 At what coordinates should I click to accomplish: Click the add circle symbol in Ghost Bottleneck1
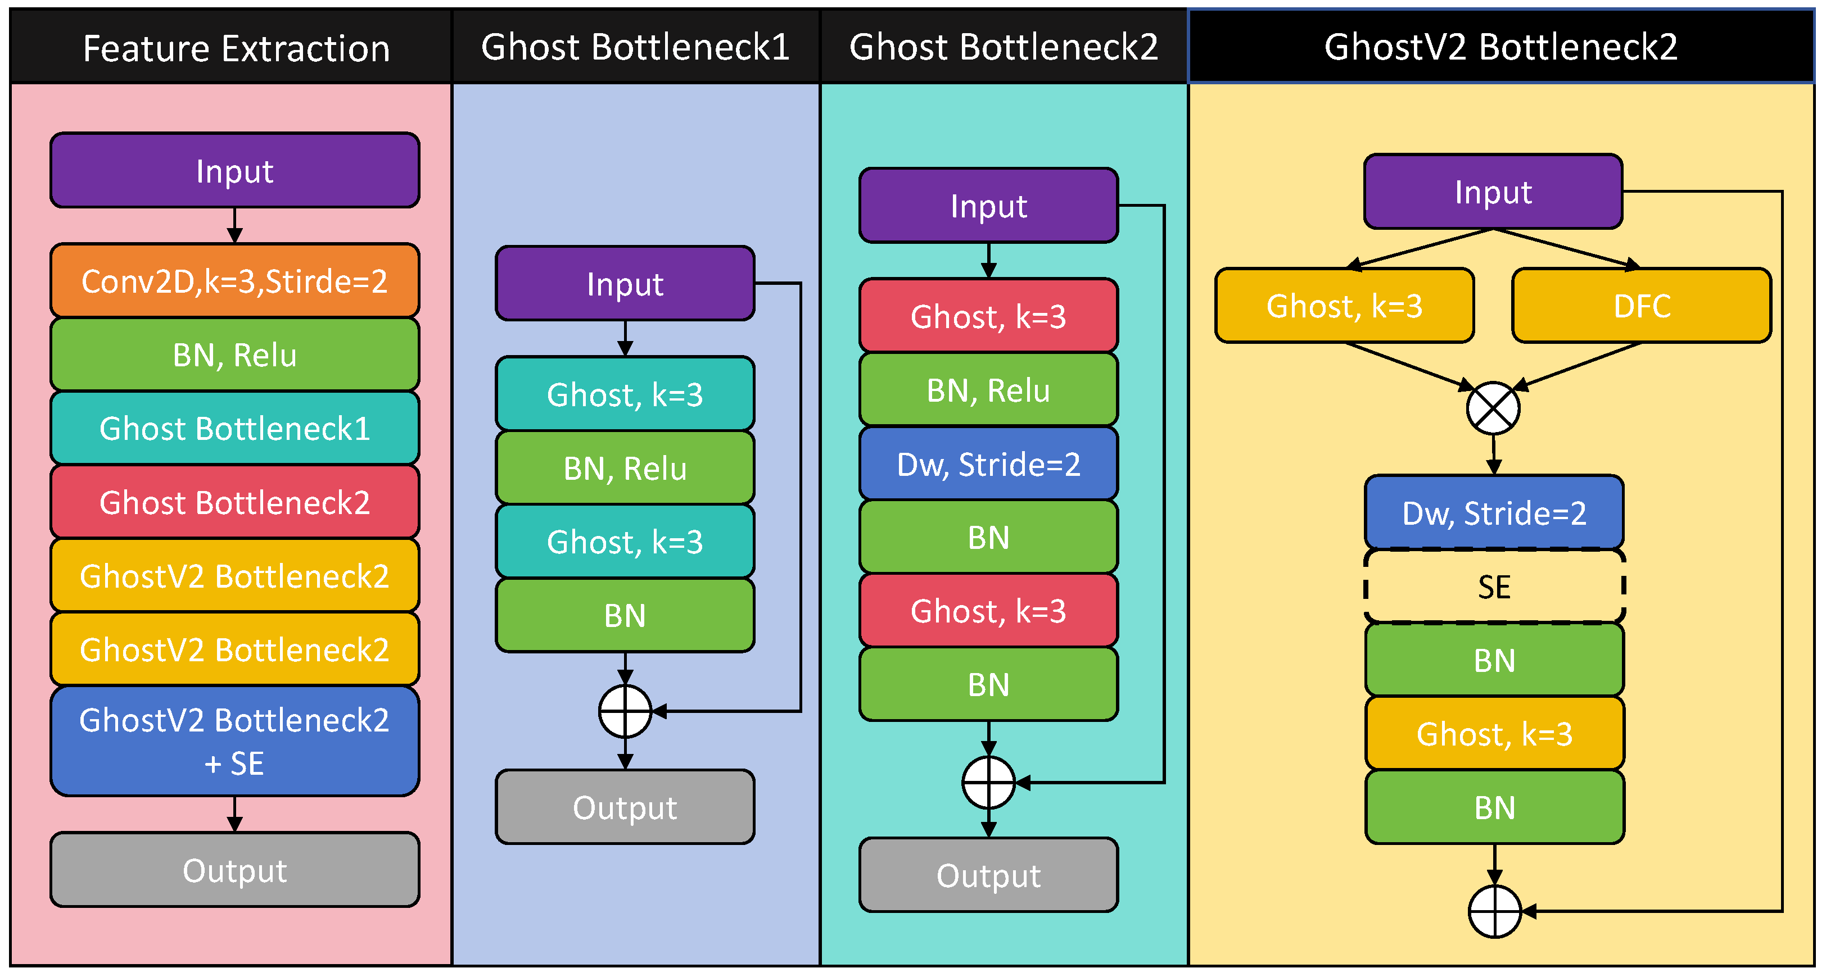625,711
